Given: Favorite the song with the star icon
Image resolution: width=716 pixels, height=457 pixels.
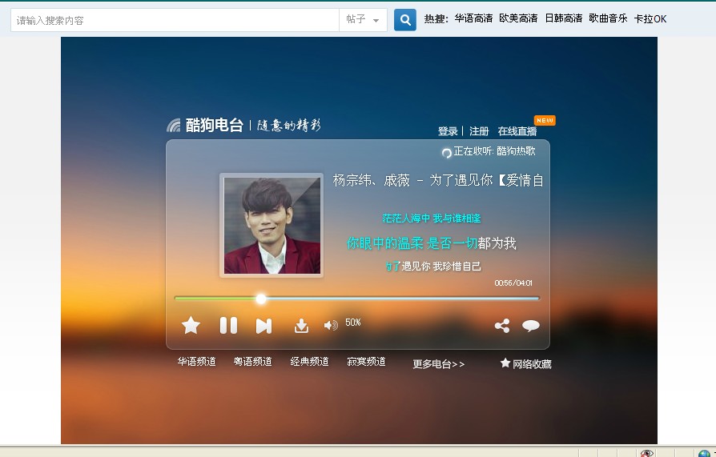Looking at the screenshot, I should [191, 326].
